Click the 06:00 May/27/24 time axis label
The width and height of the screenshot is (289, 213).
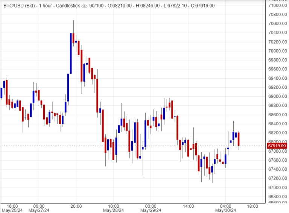(x=39, y=208)
